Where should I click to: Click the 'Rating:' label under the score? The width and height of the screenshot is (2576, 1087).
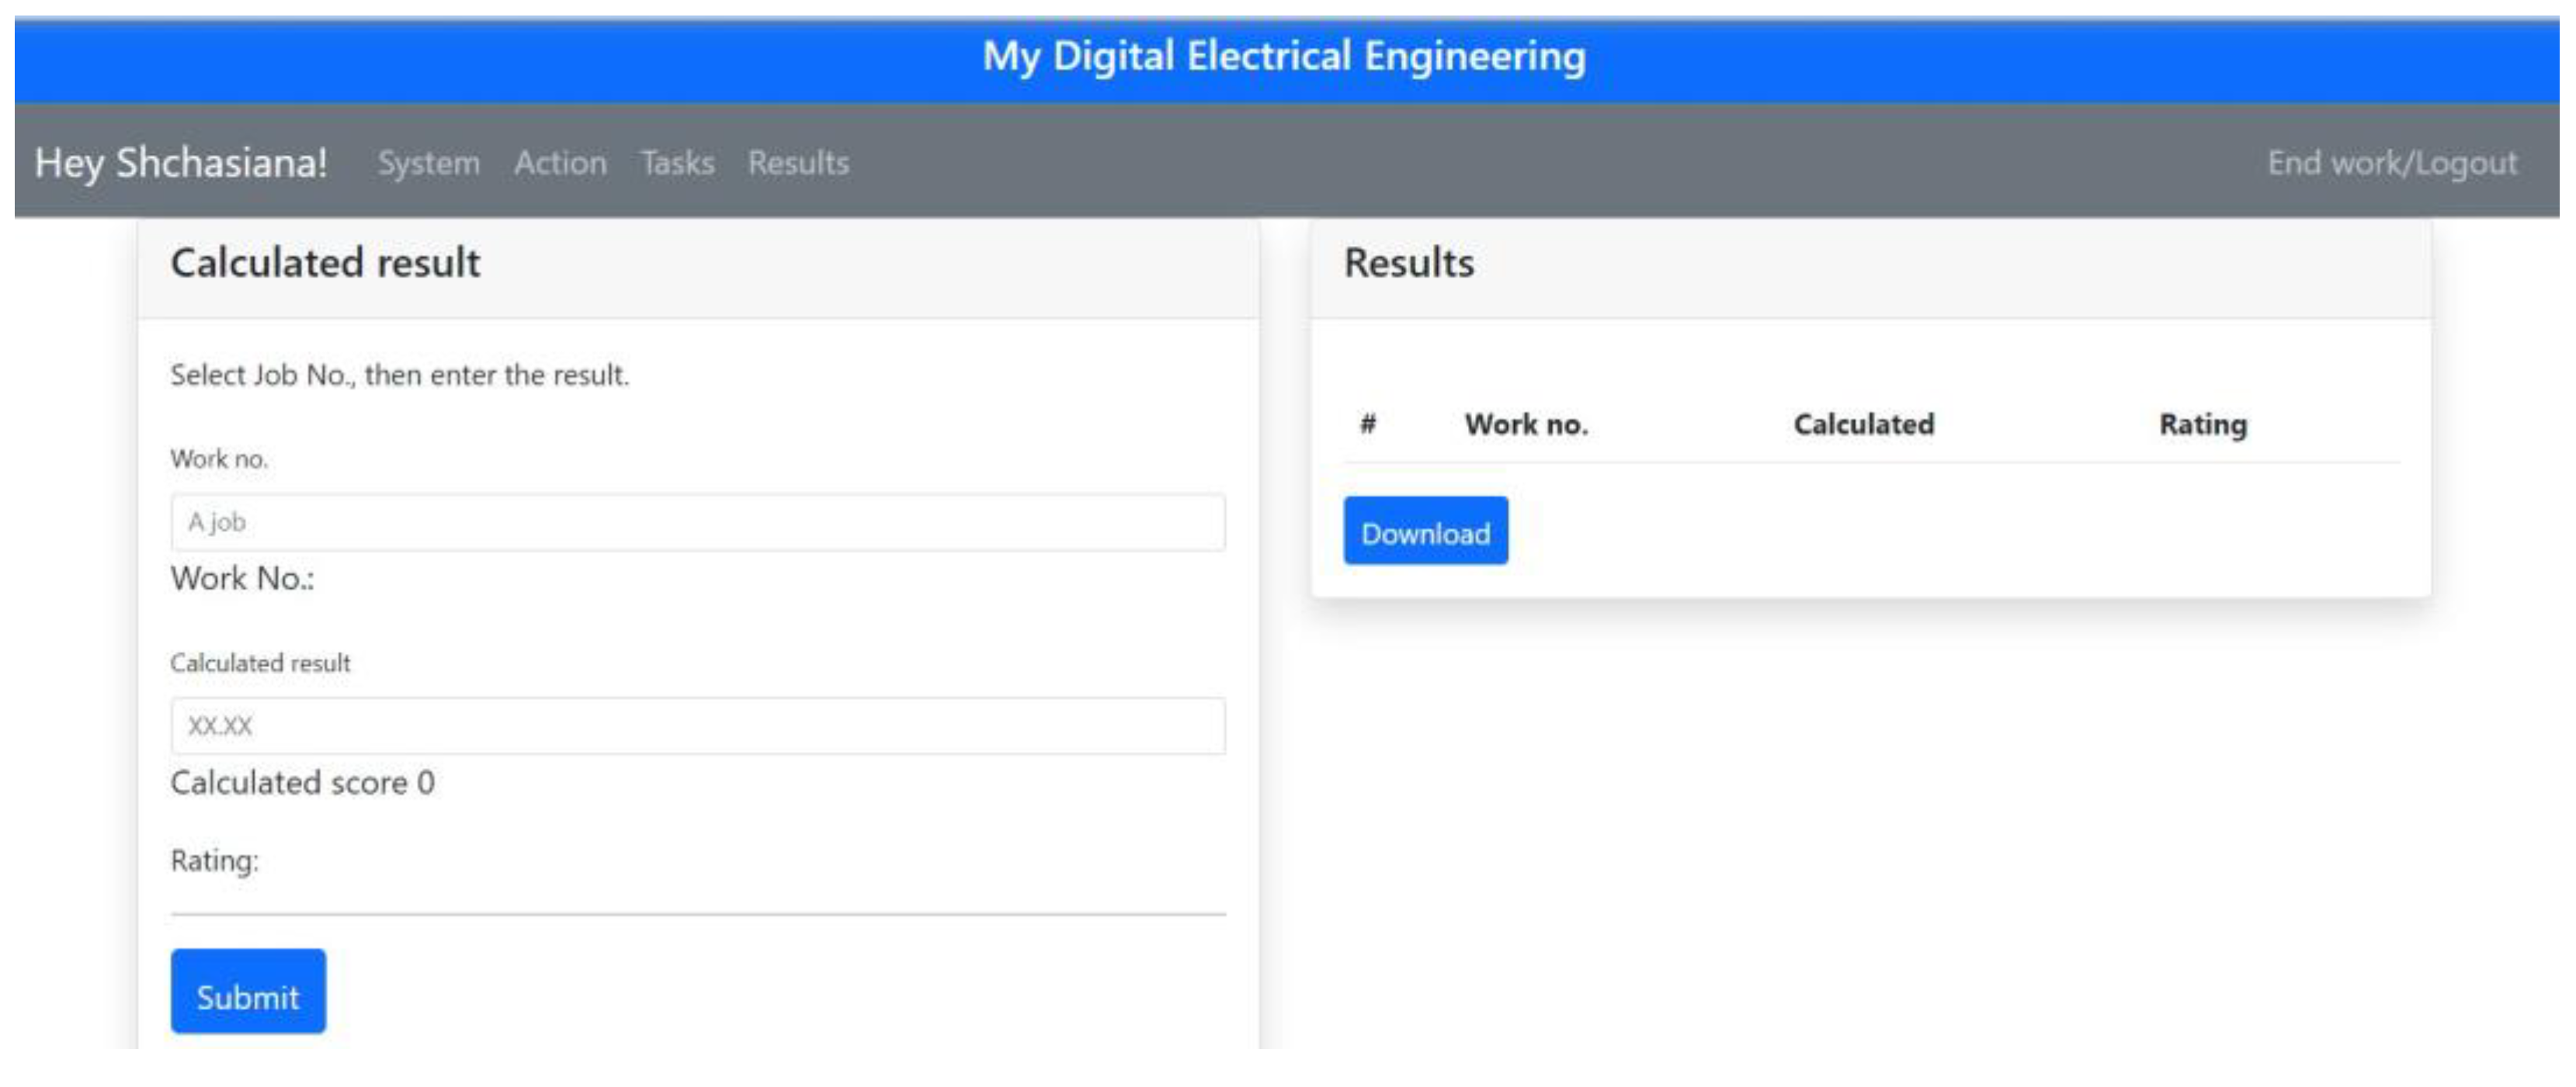tap(214, 860)
